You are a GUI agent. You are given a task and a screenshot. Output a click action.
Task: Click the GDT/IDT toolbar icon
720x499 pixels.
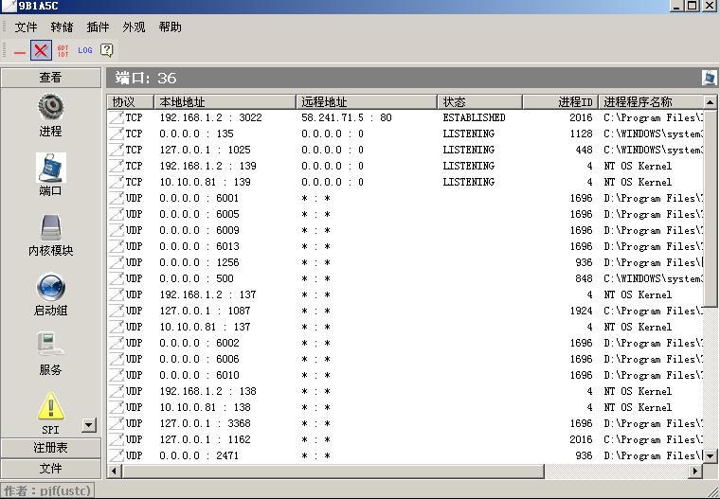coord(63,50)
